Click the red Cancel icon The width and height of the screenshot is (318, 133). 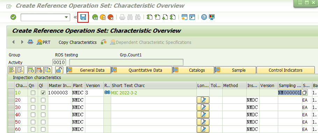point(110,17)
